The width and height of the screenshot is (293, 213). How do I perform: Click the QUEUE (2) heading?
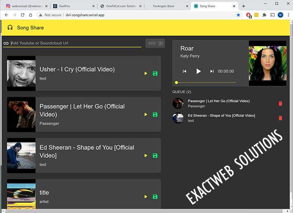[x=182, y=92]
